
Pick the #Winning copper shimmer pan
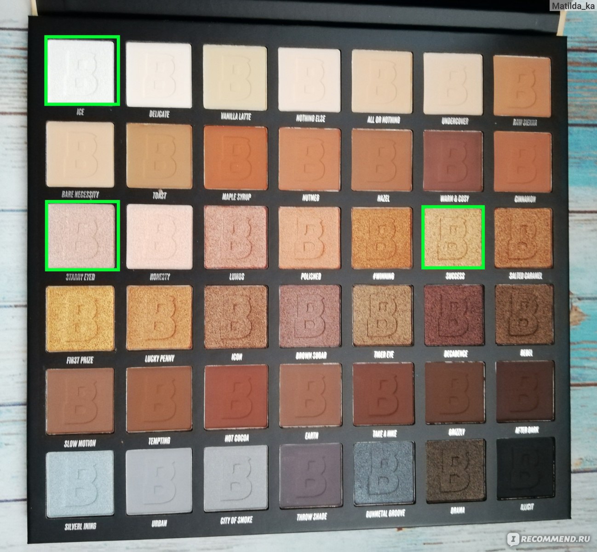[x=383, y=238]
